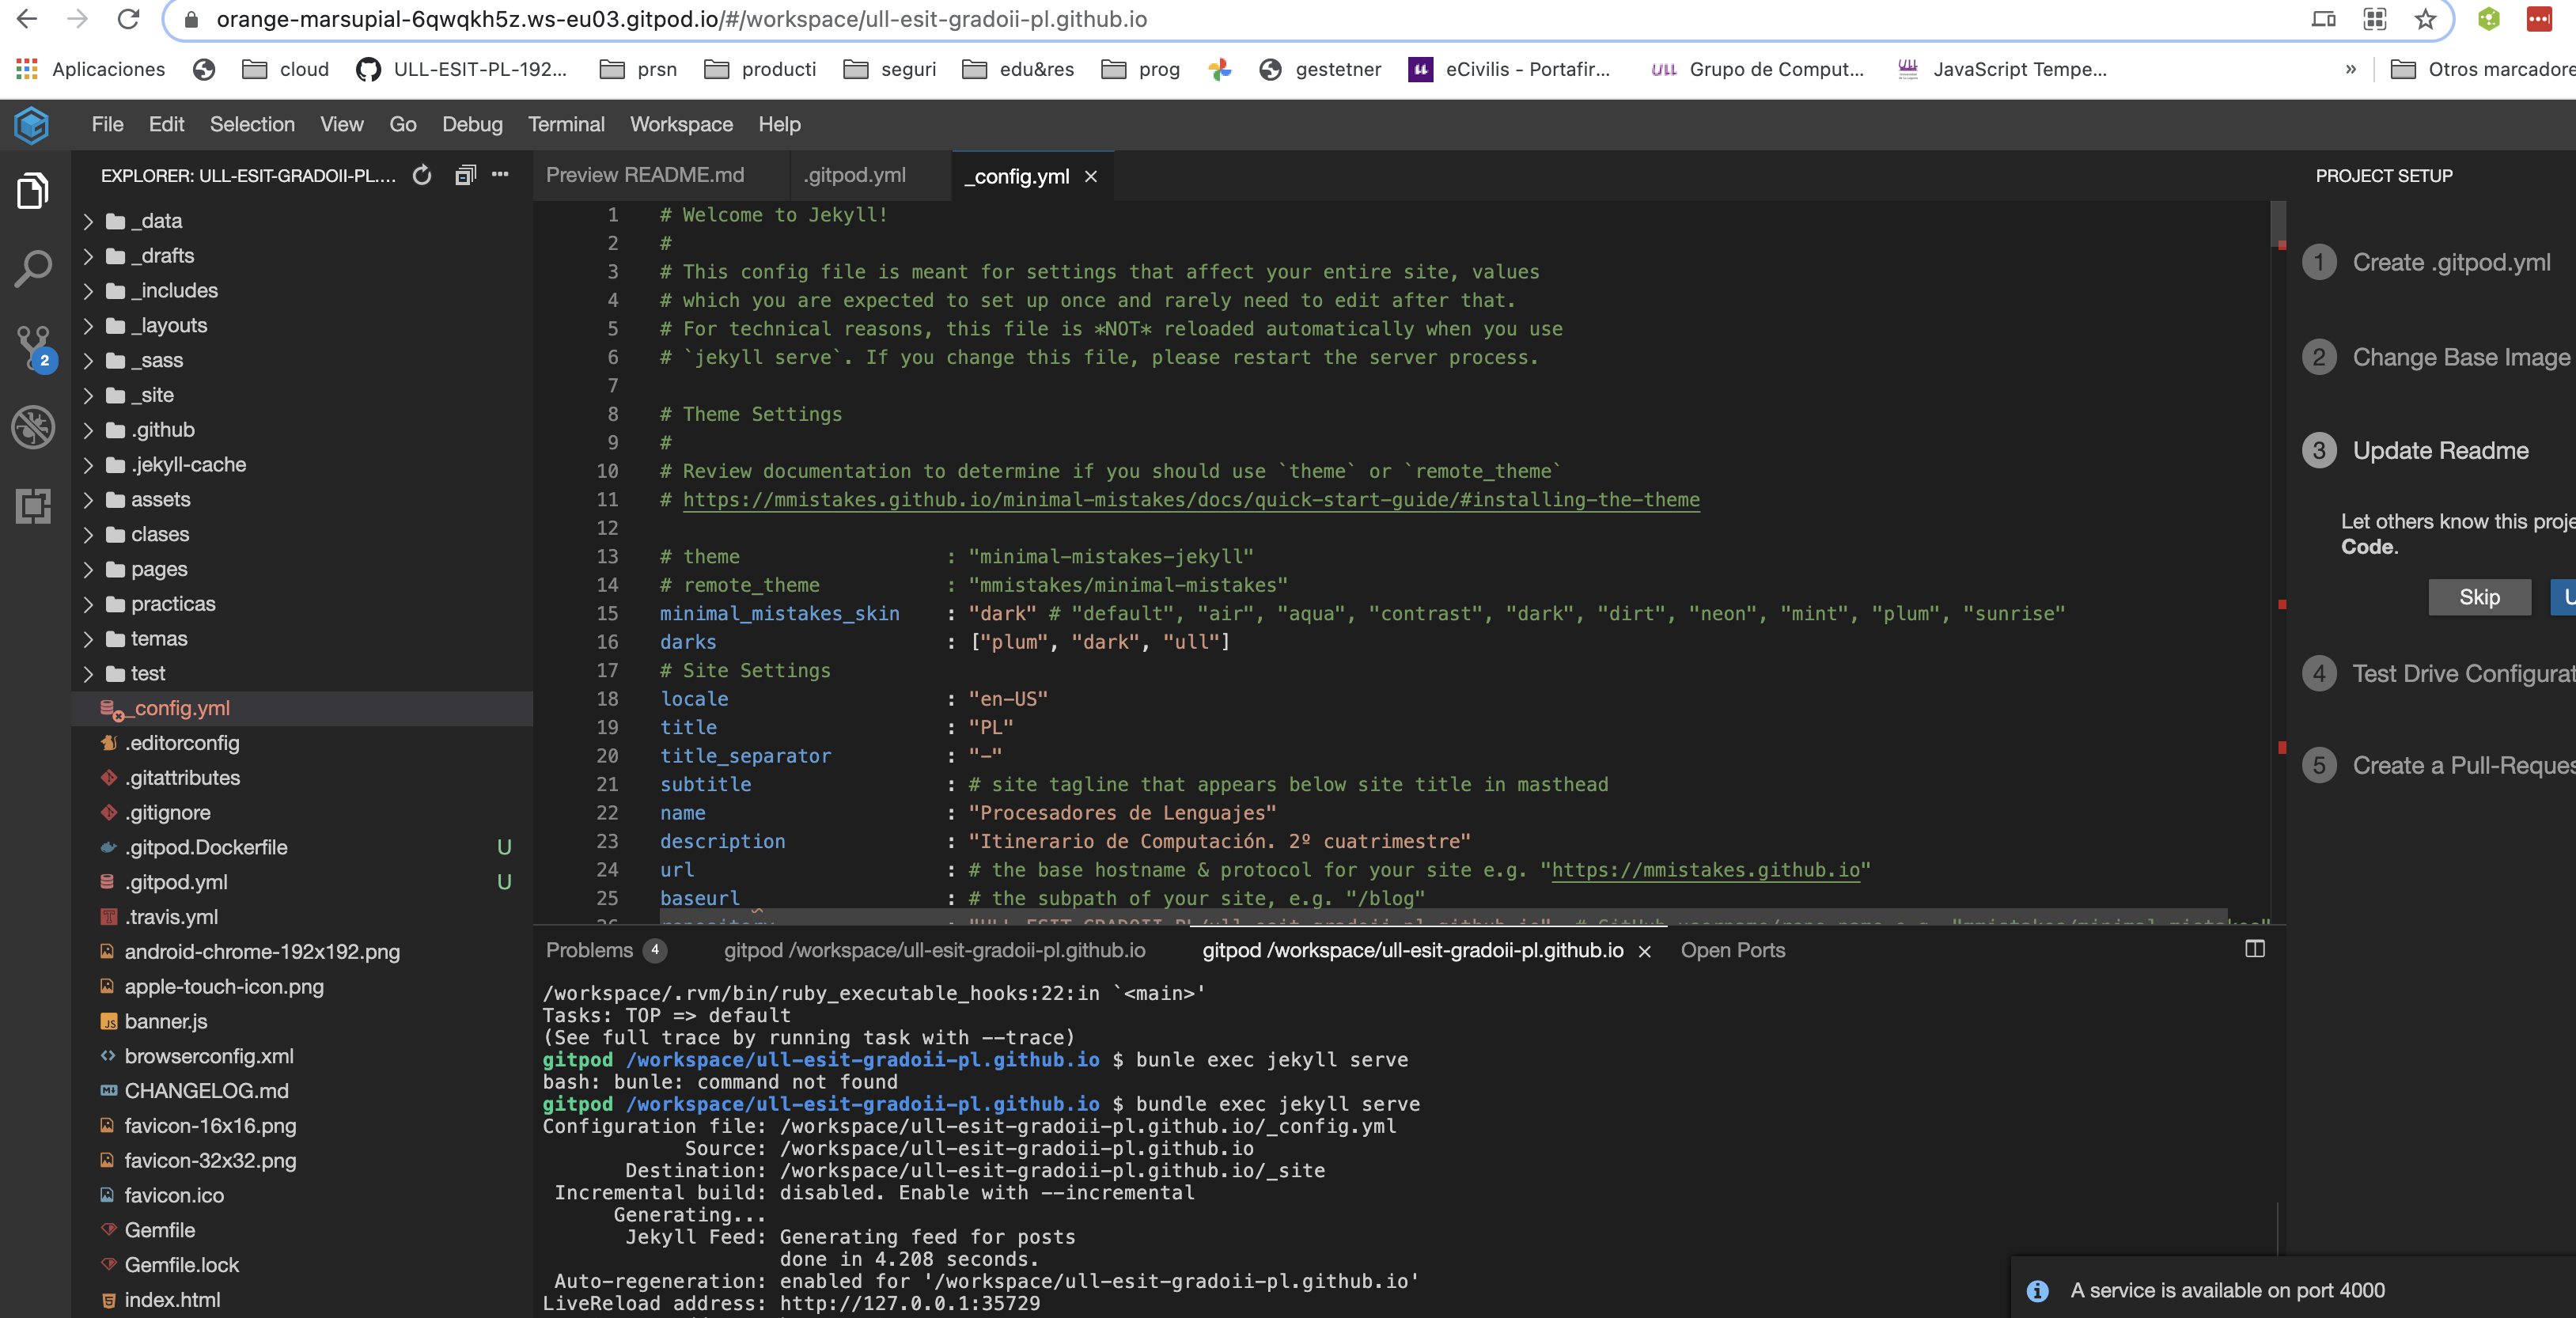Expand the _sass folder in explorer

[157, 358]
